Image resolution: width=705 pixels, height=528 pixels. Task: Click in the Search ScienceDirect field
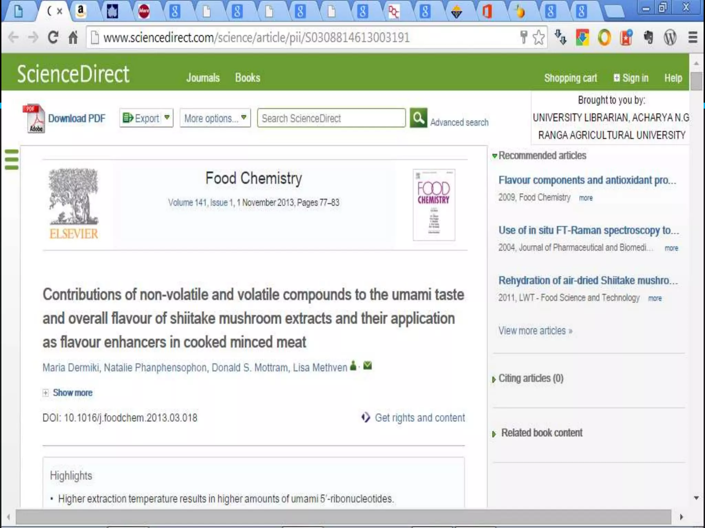click(331, 118)
